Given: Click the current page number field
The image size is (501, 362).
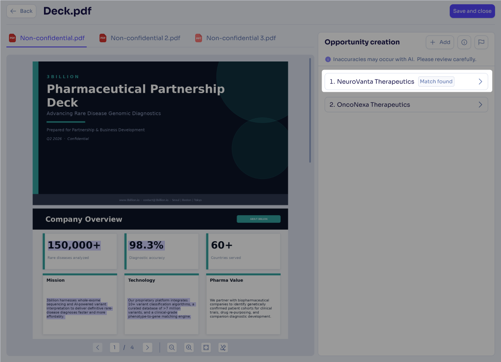Looking at the screenshot, I should click(114, 347).
